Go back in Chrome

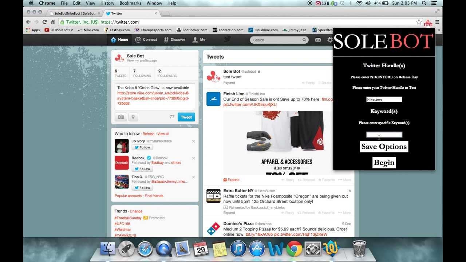click(28, 22)
